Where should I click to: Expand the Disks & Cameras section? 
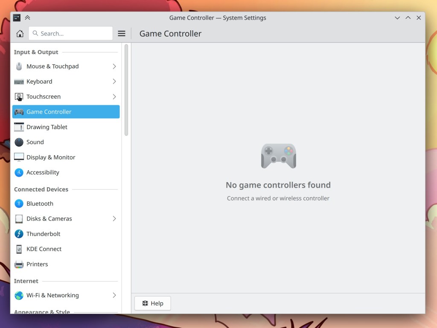(114, 218)
